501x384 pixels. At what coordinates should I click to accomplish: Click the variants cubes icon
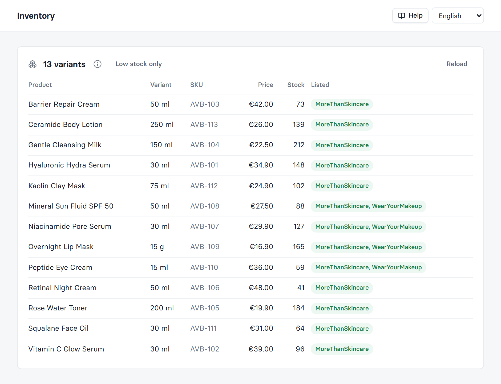coord(33,64)
